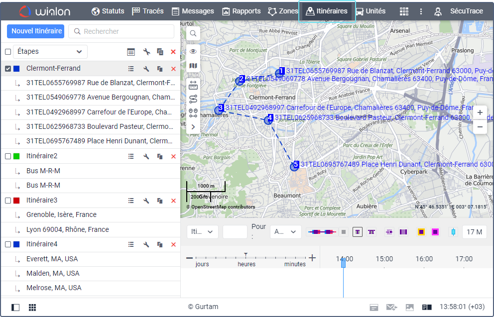Click the Nouvel Itinéraire button
The width and height of the screenshot is (494, 317).
pos(36,31)
